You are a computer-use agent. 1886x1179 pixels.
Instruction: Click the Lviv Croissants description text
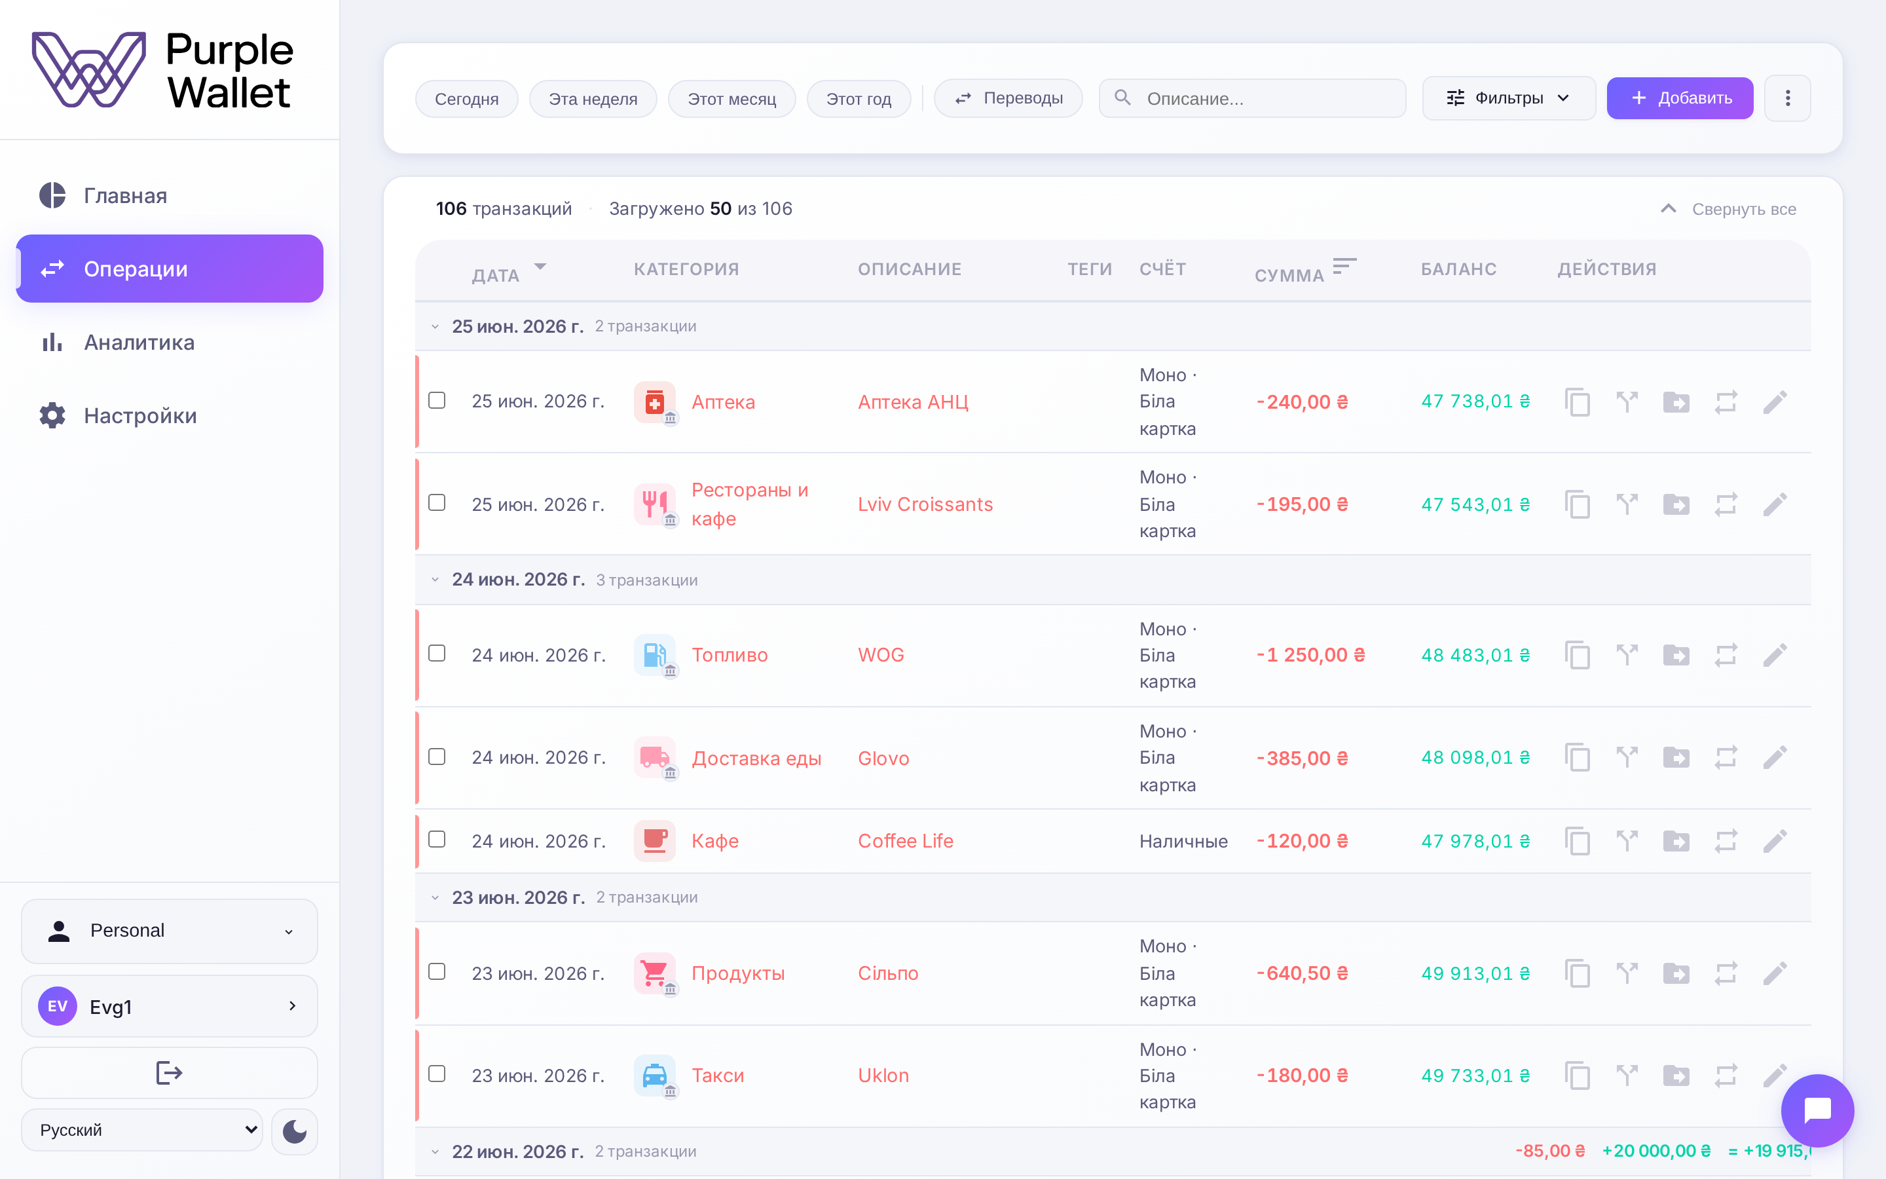(925, 504)
